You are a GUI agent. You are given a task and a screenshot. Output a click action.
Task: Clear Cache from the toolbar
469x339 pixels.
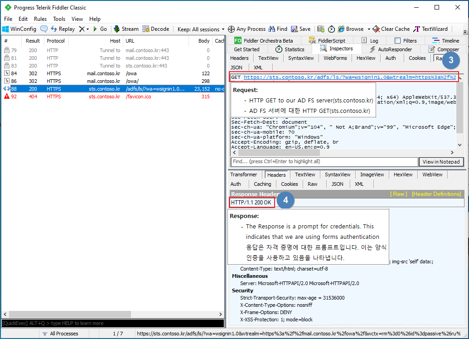coord(391,29)
